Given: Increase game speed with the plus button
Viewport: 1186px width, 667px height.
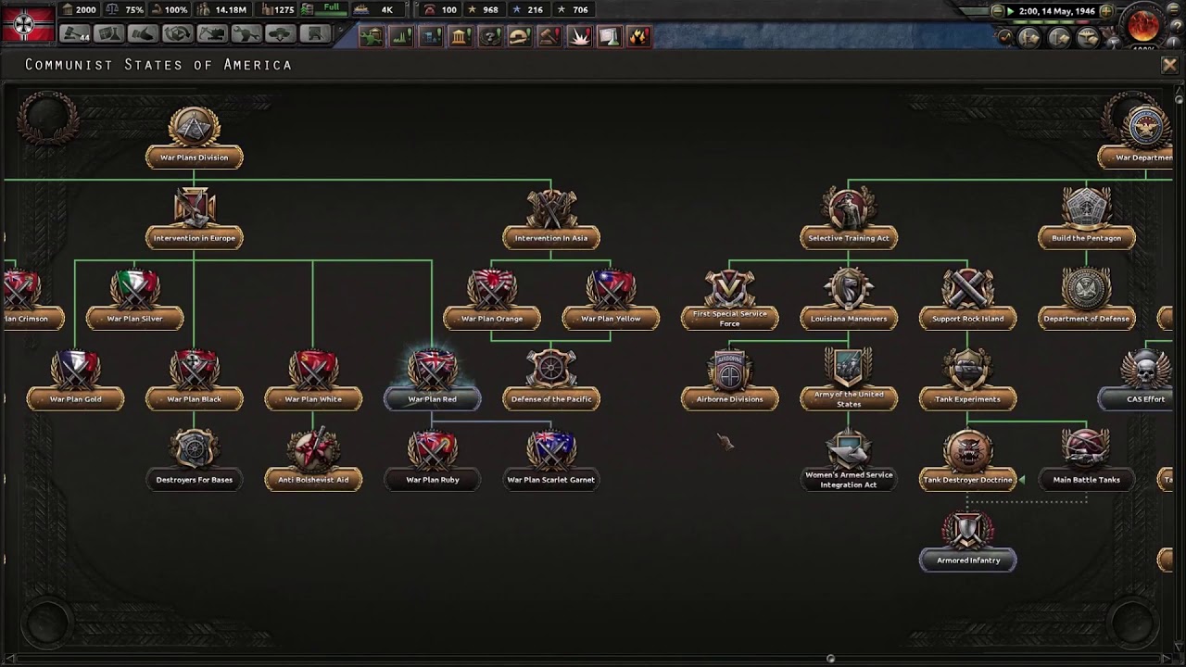Looking at the screenshot, I should [1105, 11].
